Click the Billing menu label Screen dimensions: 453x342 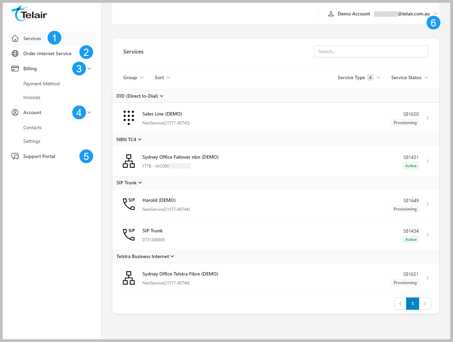click(30, 69)
